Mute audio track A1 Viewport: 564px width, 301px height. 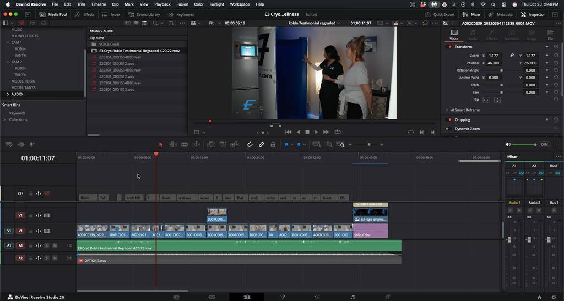(55, 245)
